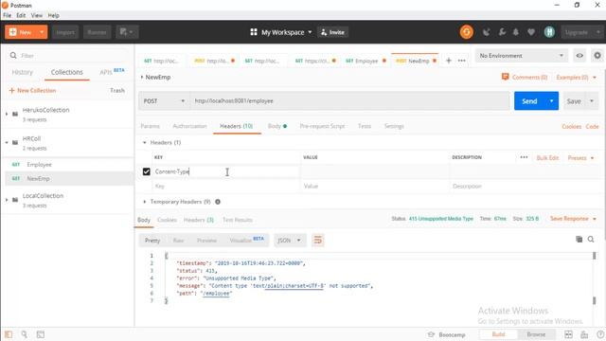The height and width of the screenshot is (341, 606).
Task: Open the notifications bell
Action: click(515, 32)
